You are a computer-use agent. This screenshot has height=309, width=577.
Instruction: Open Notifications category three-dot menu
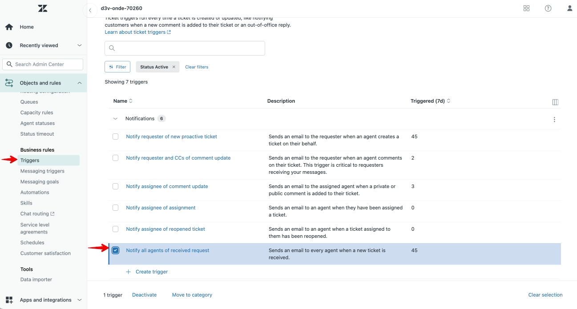(554, 120)
